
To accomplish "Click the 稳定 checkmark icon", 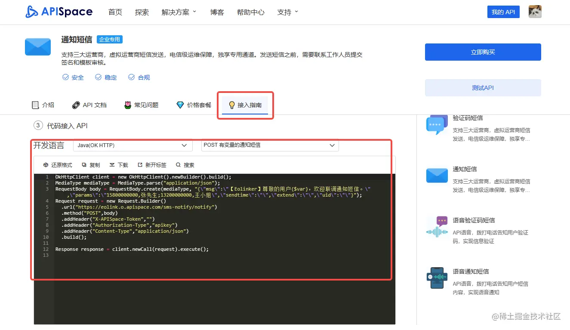I will [99, 77].
